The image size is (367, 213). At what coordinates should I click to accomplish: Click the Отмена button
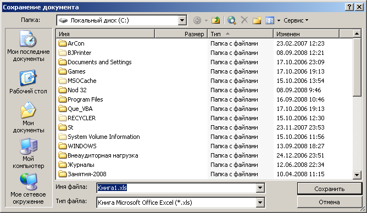tap(330, 202)
